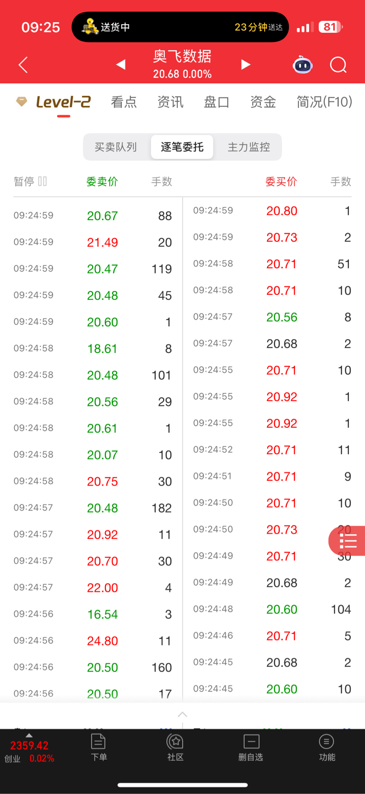The height and width of the screenshot is (794, 365).
Task: Select sell order price 20.07
Action: (102, 455)
